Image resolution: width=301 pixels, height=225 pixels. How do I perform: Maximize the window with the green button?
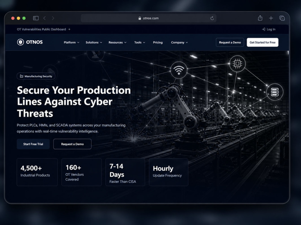(x=24, y=18)
